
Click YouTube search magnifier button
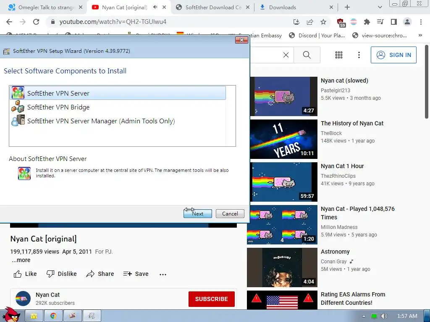click(x=307, y=55)
